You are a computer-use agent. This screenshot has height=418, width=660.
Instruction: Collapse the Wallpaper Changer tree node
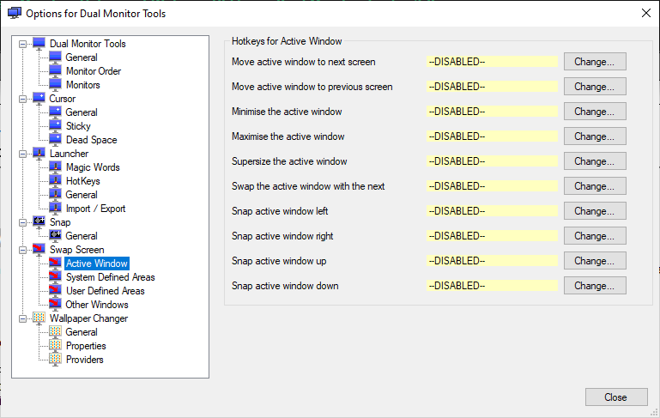pyautogui.click(x=22, y=318)
